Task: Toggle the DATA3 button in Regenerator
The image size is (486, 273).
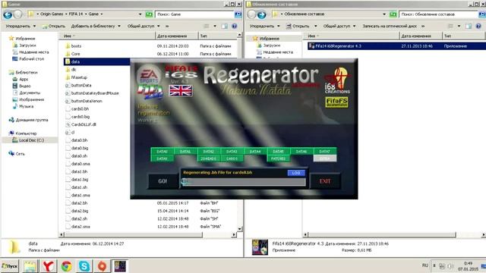Action: click(x=232, y=152)
